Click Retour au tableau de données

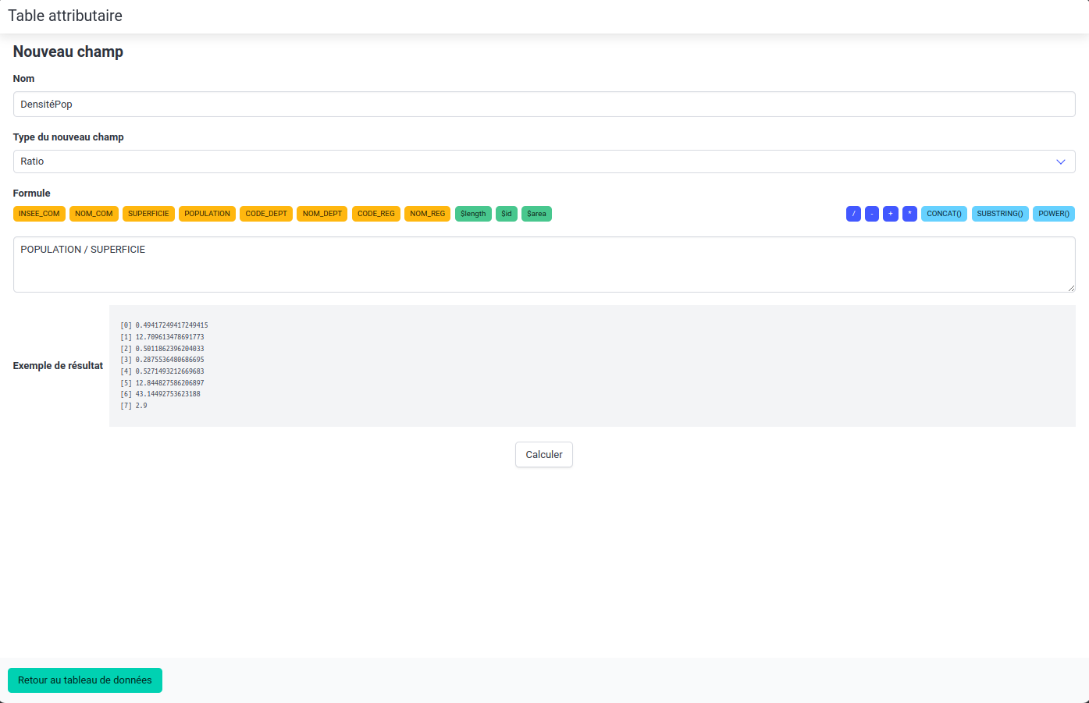(x=85, y=680)
